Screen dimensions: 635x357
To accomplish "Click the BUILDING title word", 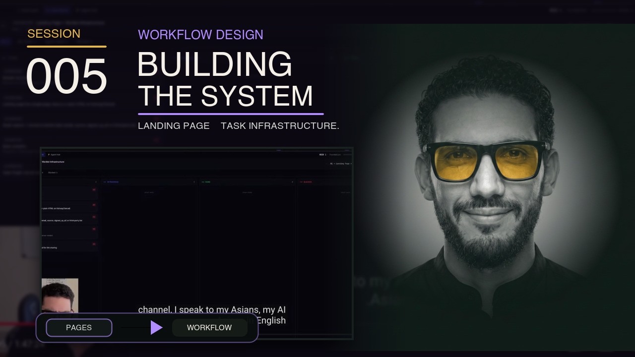I will (215, 64).
